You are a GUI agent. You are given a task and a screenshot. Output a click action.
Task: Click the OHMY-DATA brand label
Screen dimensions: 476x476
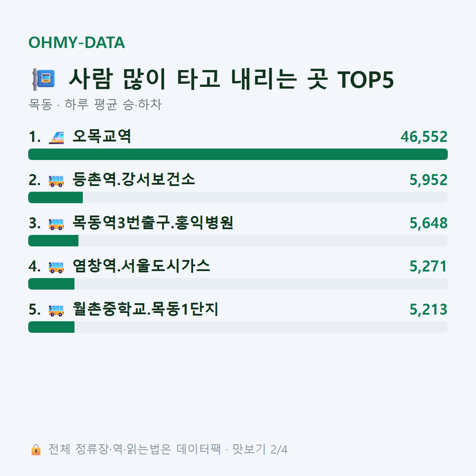77,42
